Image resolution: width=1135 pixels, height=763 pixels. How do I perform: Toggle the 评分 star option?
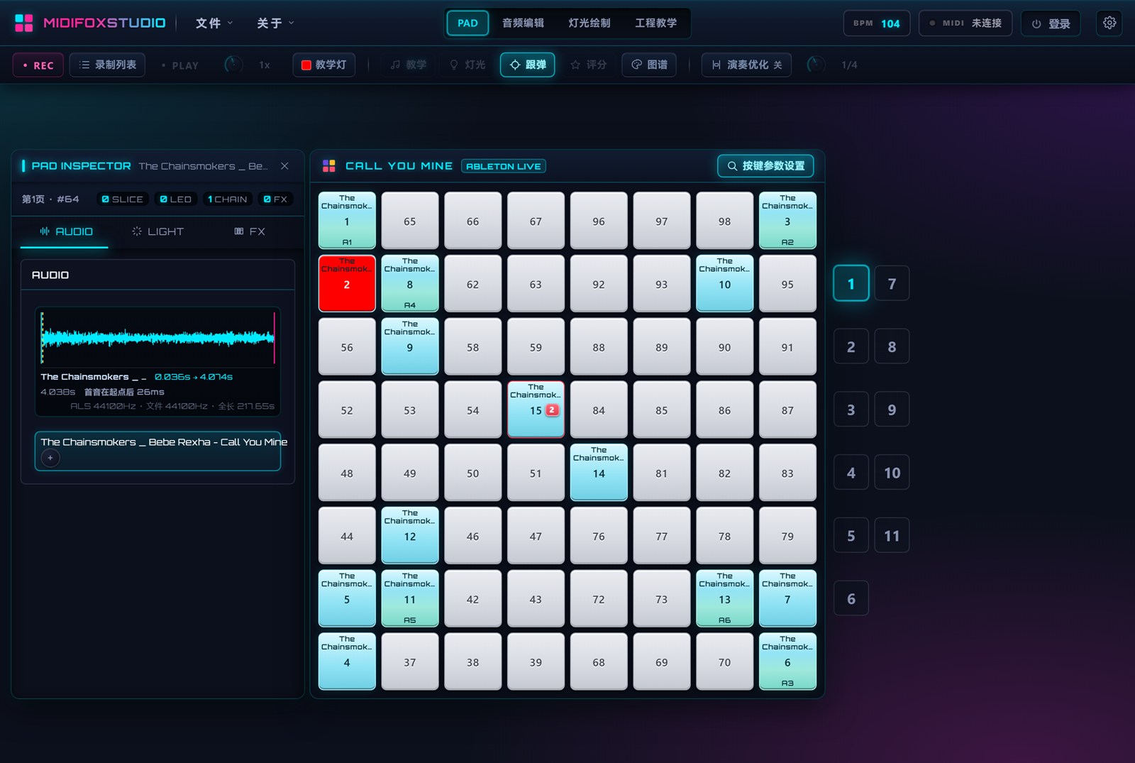[589, 65]
